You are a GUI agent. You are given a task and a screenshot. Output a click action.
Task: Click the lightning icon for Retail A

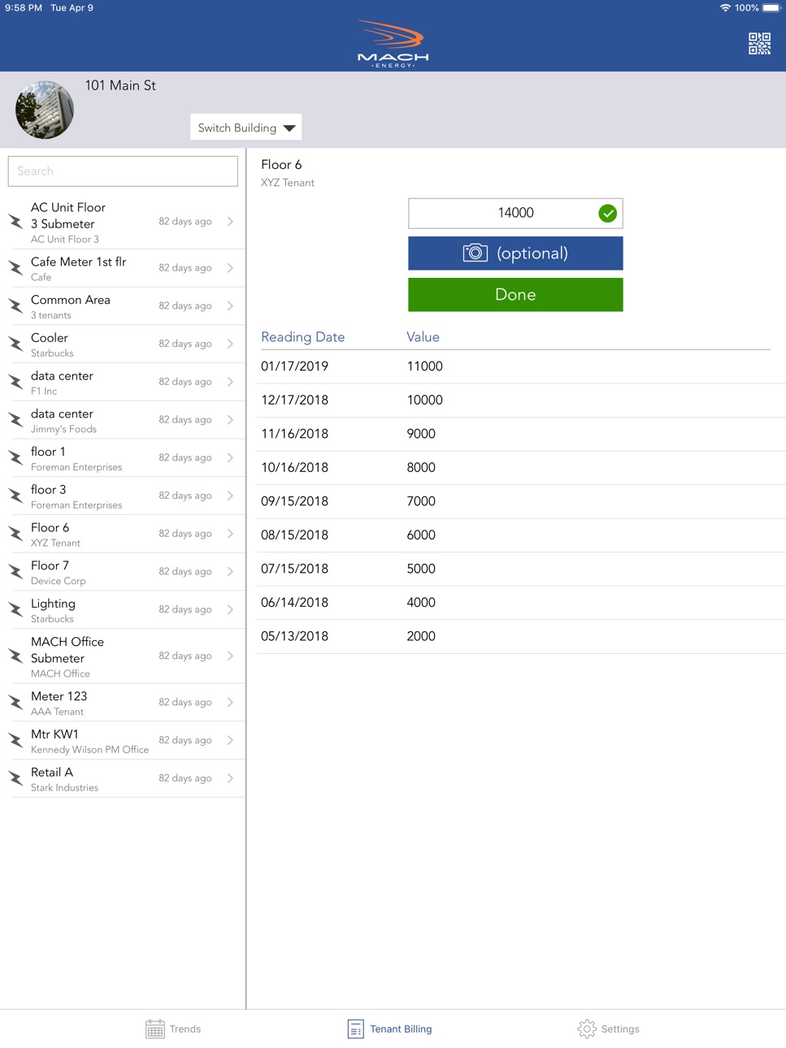[15, 777]
